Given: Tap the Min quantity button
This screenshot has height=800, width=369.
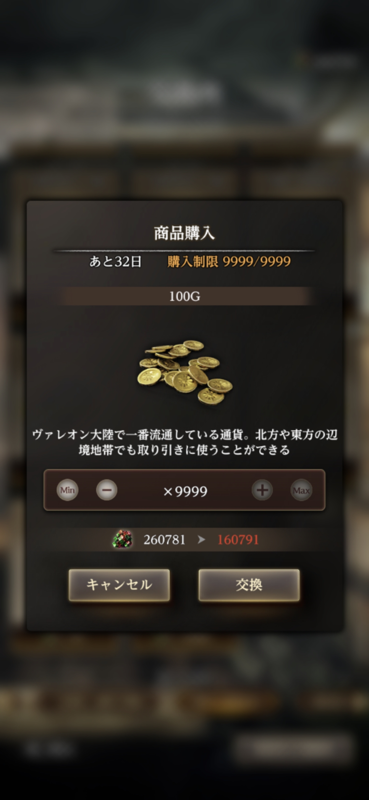Looking at the screenshot, I should [67, 490].
